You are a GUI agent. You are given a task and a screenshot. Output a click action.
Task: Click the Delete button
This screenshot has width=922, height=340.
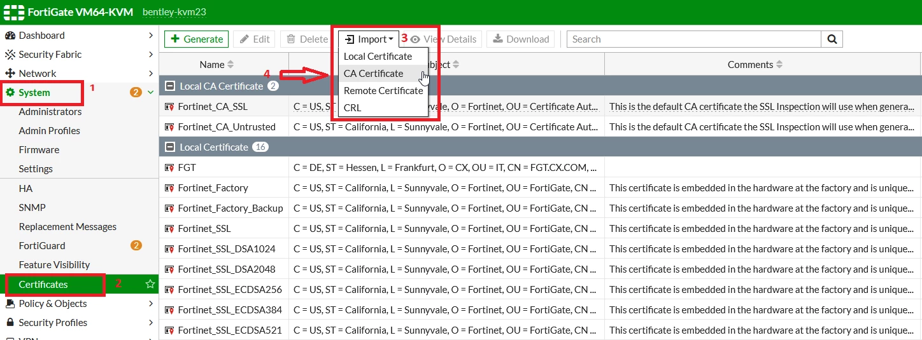coord(307,39)
